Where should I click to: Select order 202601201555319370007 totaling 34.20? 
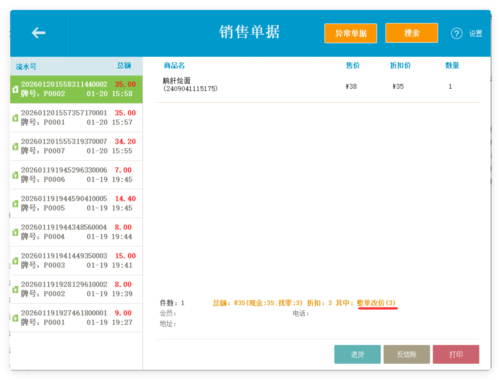click(76, 146)
